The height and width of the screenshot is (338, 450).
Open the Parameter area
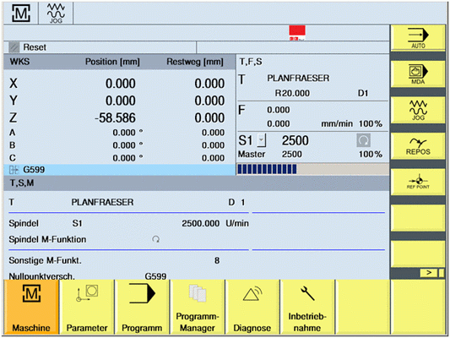click(x=87, y=307)
